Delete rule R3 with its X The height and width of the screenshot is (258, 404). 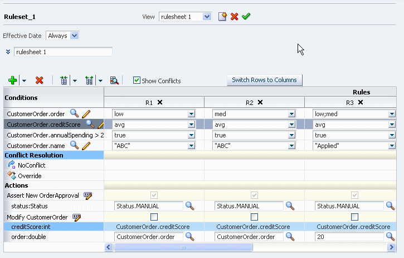[x=361, y=102]
